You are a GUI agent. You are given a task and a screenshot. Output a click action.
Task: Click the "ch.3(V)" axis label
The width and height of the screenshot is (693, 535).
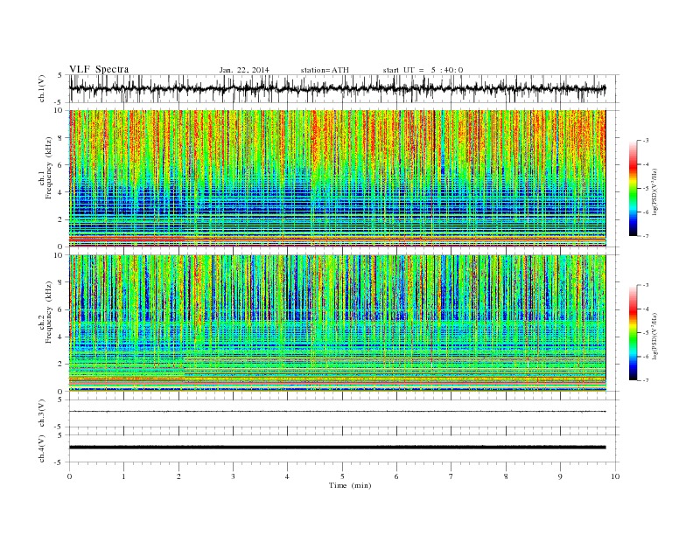click(x=42, y=413)
